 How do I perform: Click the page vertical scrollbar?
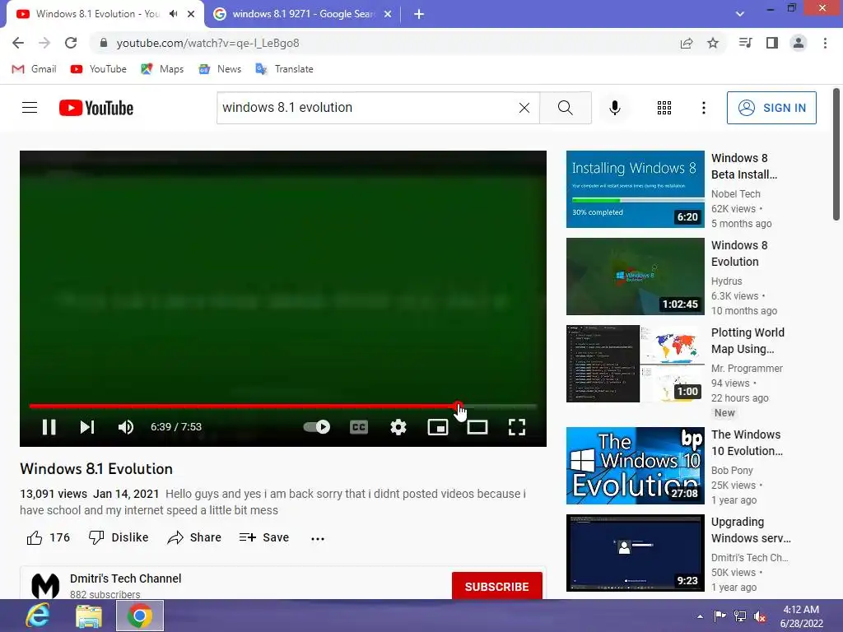pyautogui.click(x=836, y=155)
